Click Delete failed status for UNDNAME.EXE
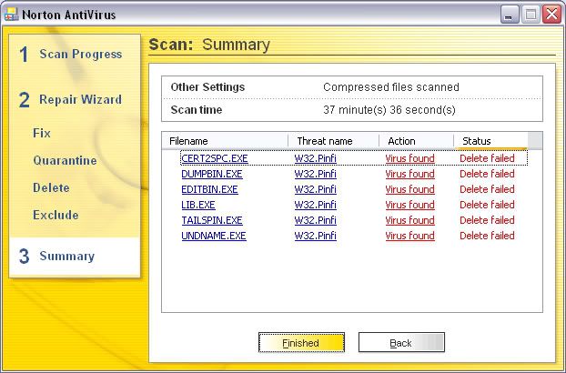Image resolution: width=566 pixels, height=373 pixels. click(x=487, y=236)
